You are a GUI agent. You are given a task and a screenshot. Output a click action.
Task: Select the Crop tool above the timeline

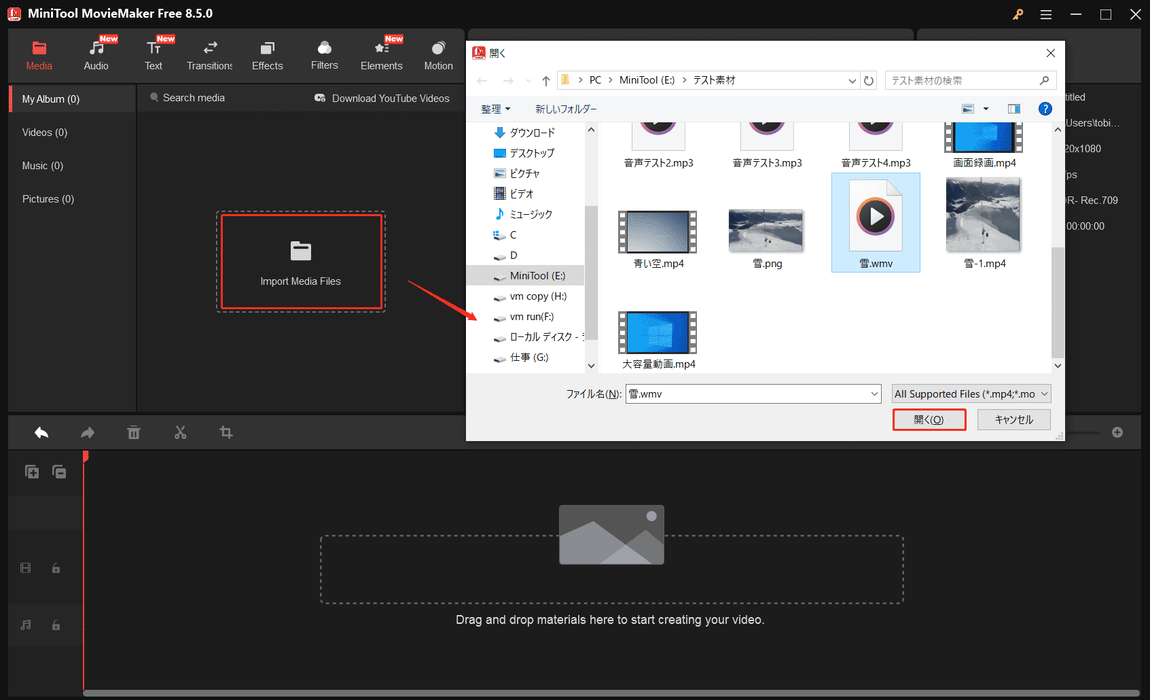[226, 432]
